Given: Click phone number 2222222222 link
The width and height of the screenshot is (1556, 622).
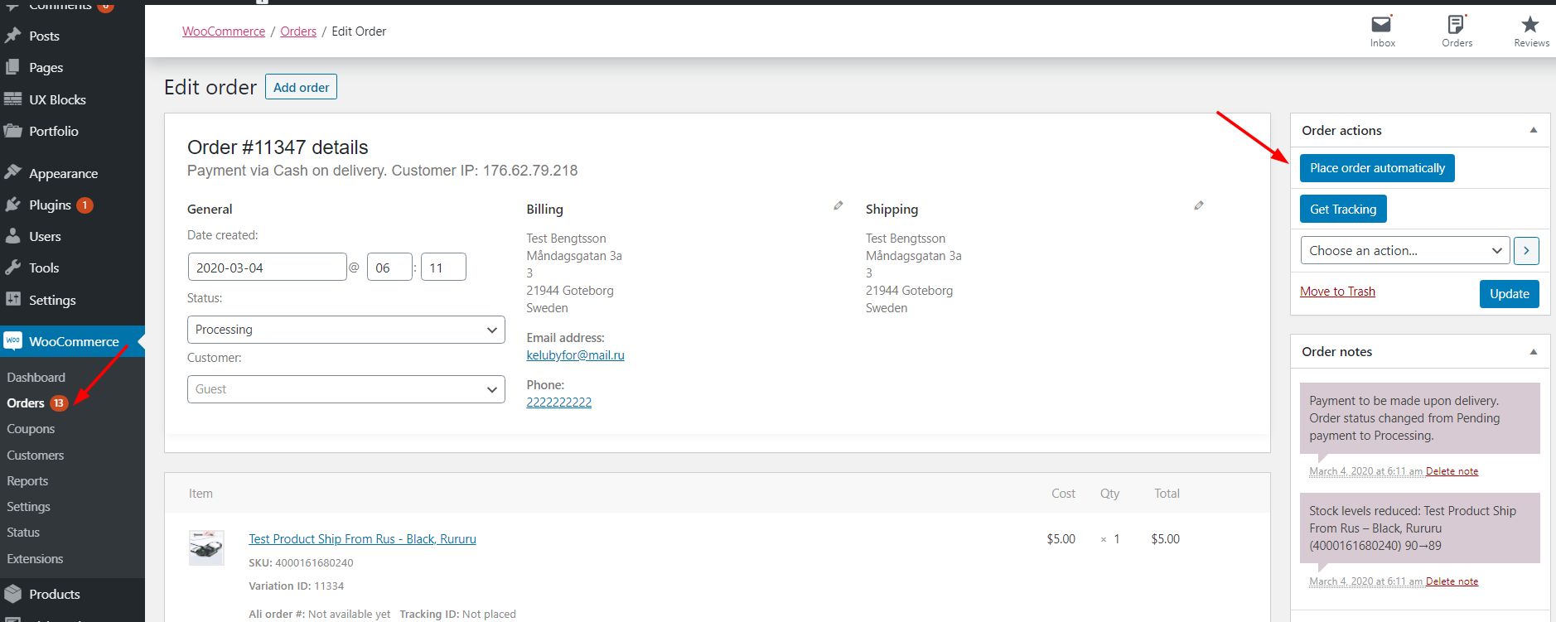Looking at the screenshot, I should (558, 403).
